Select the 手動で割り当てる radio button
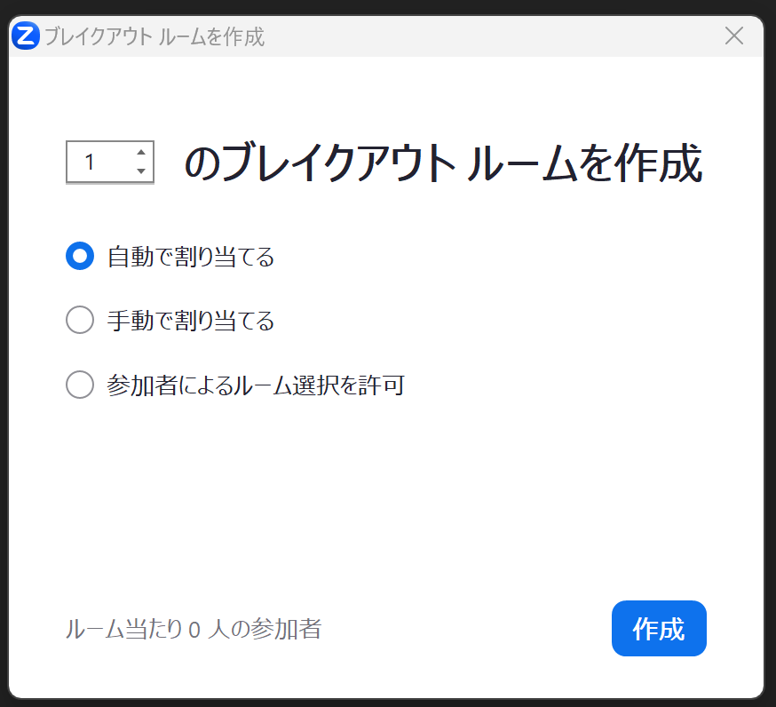 (80, 320)
